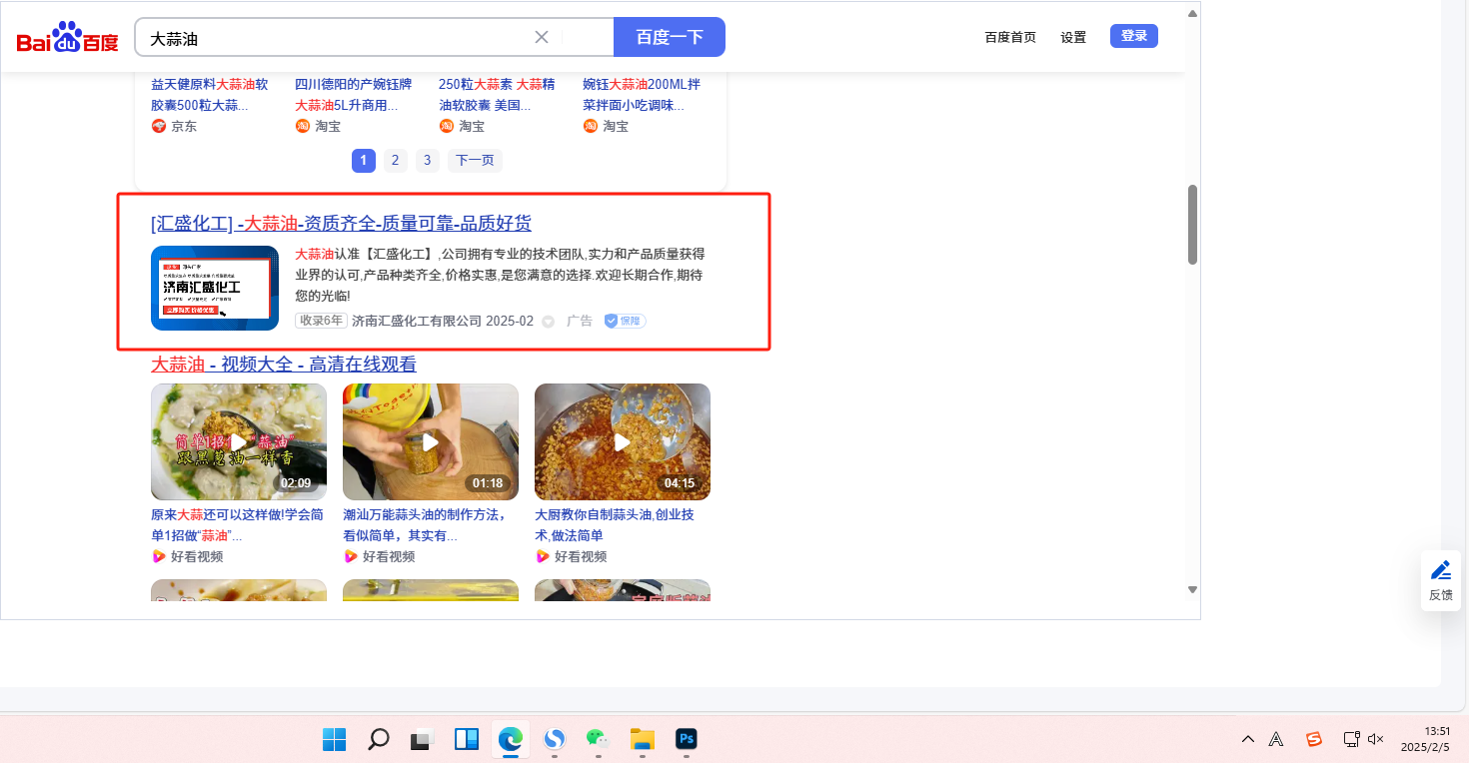Open the Widgets panel icon
The width and height of the screenshot is (1469, 763).
(x=466, y=739)
